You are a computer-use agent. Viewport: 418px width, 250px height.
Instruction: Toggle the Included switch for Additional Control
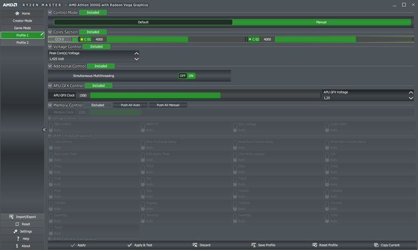pyautogui.click(x=101, y=66)
